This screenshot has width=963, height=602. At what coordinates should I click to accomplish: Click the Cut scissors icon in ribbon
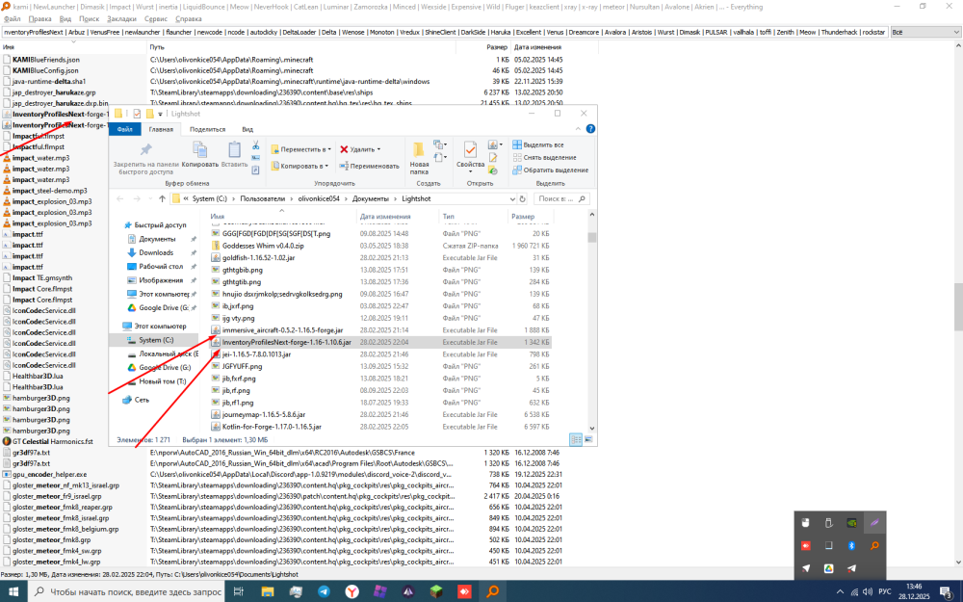[255, 145]
